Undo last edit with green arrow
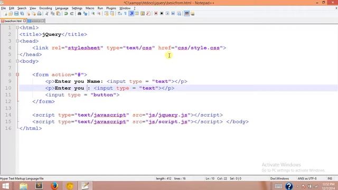This screenshot has height=190, width=338. pyautogui.click(x=65, y=14)
